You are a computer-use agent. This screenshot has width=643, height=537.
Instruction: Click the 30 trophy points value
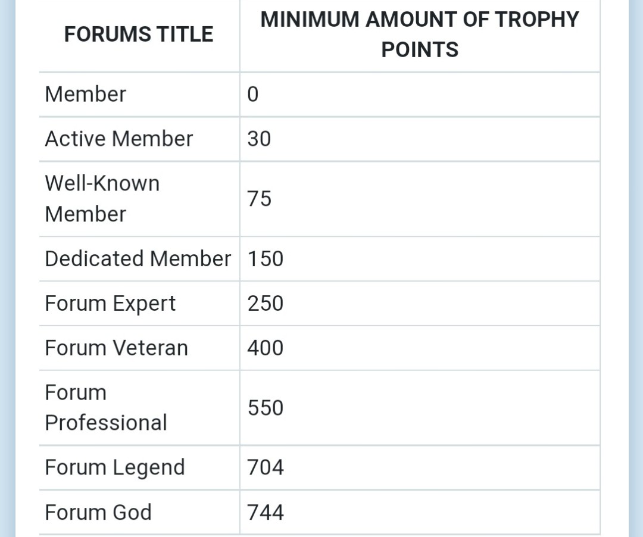click(259, 139)
